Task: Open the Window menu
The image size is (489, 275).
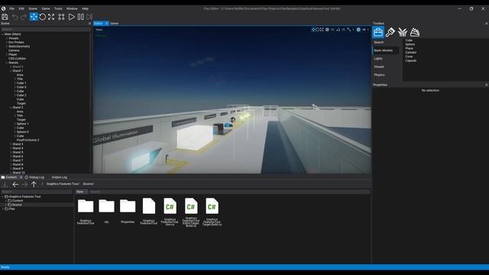Action: (x=72, y=8)
